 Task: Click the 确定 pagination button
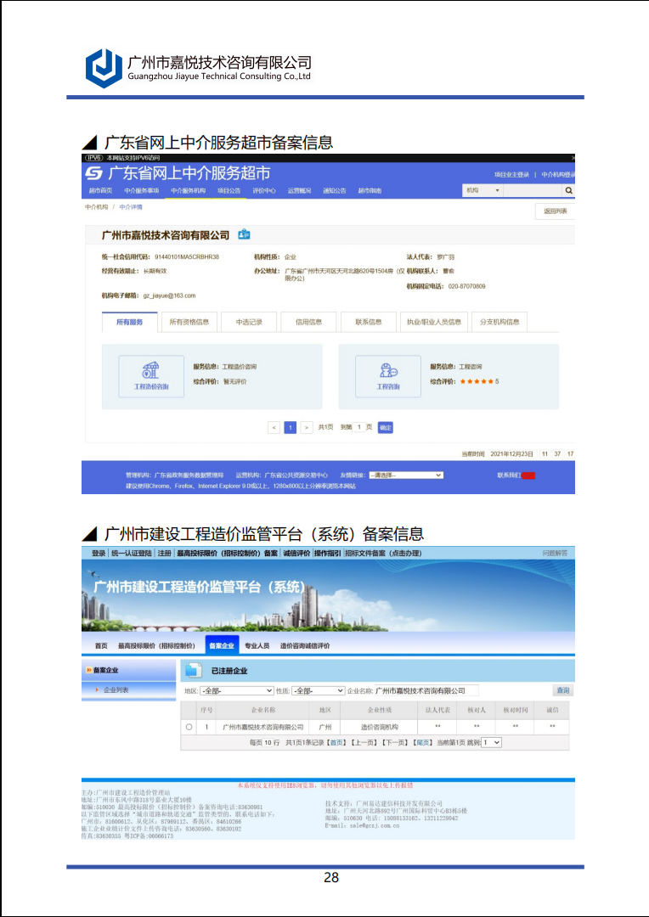385,427
